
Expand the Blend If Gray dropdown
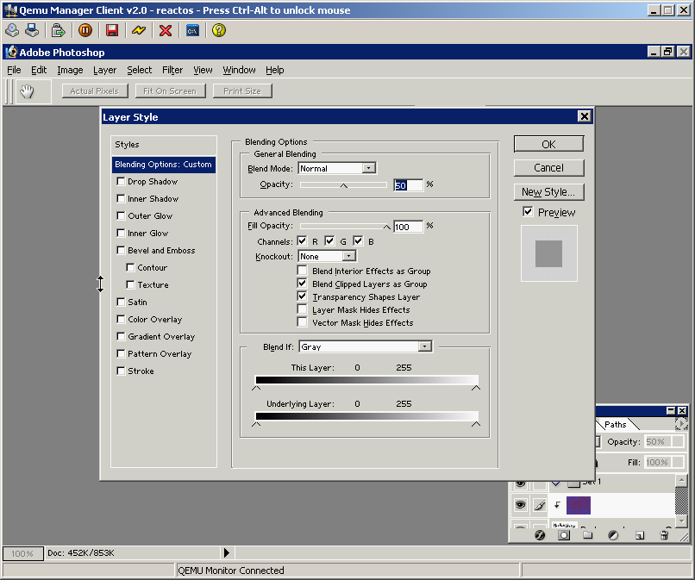(x=424, y=346)
